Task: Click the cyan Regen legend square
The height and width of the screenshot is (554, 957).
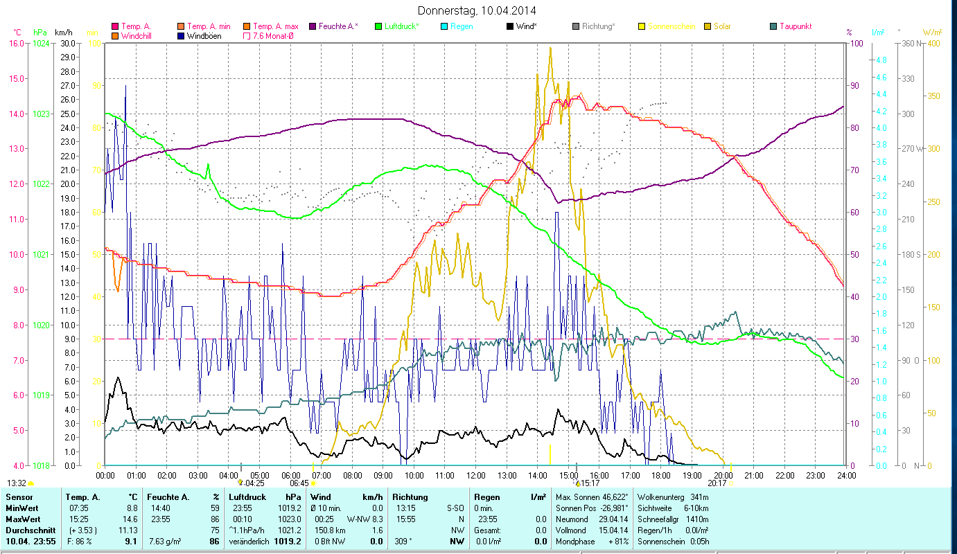Action: click(445, 26)
